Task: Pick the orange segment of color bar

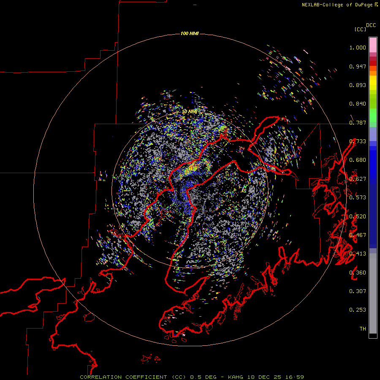Action: [x=373, y=71]
